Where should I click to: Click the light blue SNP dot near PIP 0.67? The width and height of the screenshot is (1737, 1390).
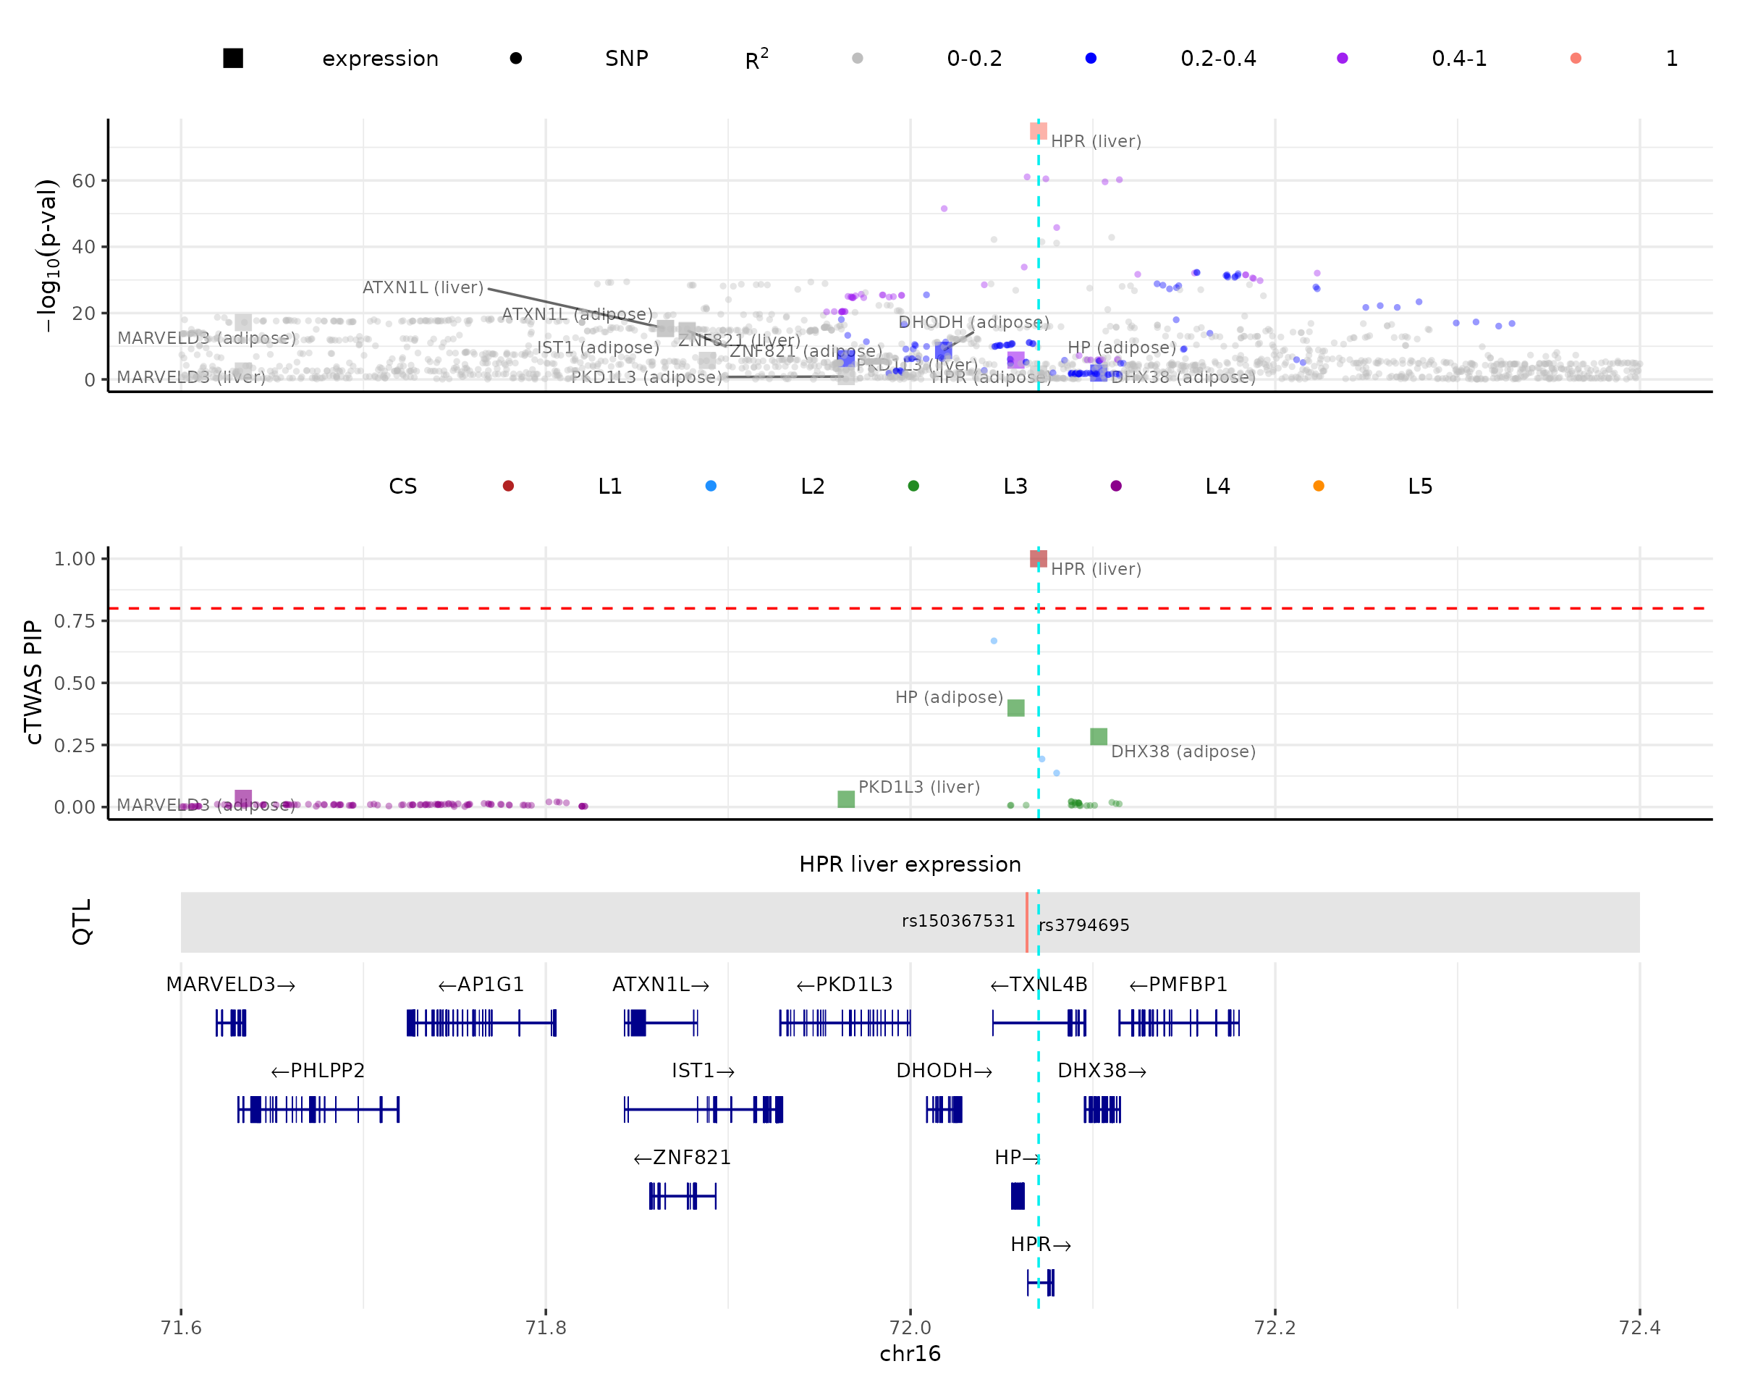tap(994, 641)
